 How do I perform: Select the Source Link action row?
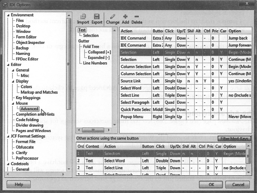(131, 81)
